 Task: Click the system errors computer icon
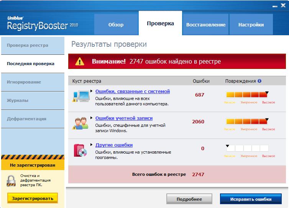pos(80,96)
